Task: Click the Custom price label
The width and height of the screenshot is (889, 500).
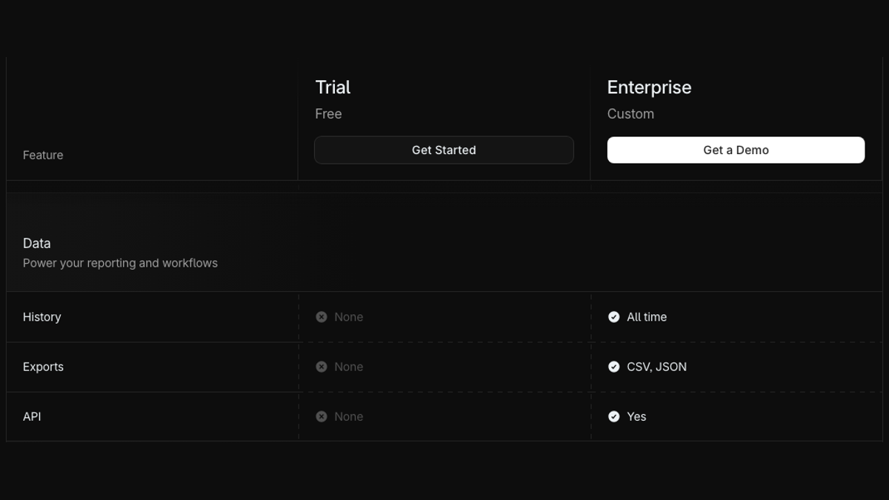Action: (630, 114)
